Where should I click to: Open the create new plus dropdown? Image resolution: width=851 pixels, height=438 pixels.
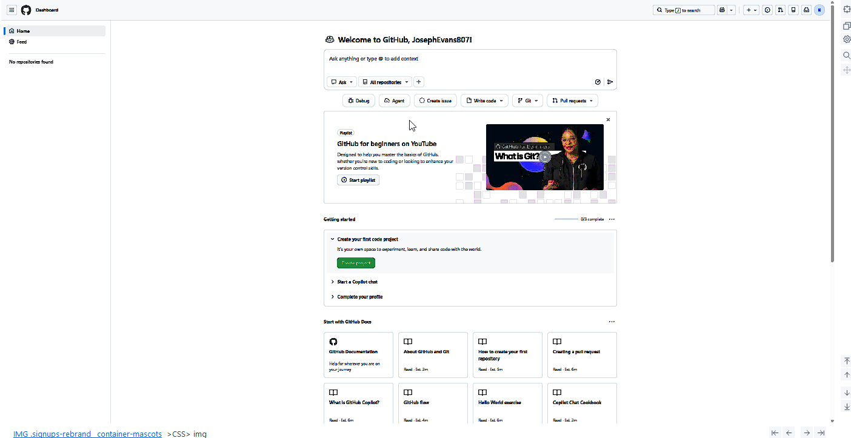coord(752,10)
